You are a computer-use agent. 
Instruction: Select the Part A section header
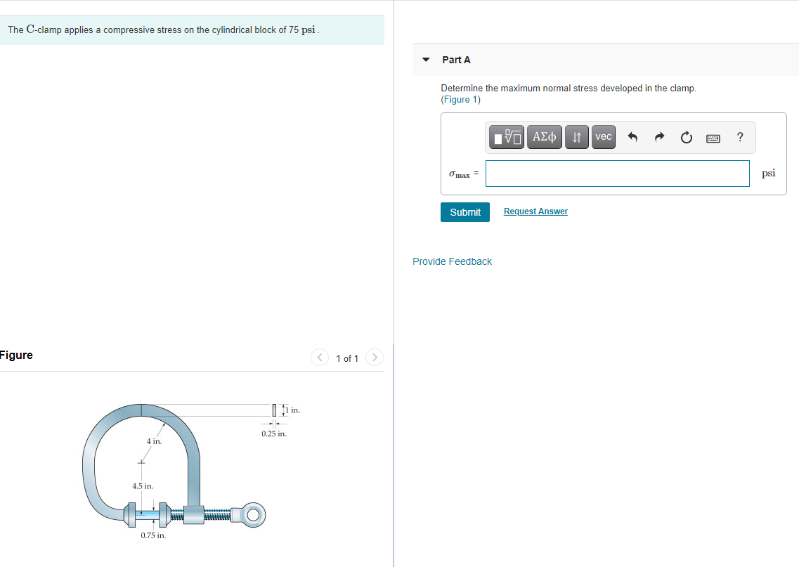point(457,60)
